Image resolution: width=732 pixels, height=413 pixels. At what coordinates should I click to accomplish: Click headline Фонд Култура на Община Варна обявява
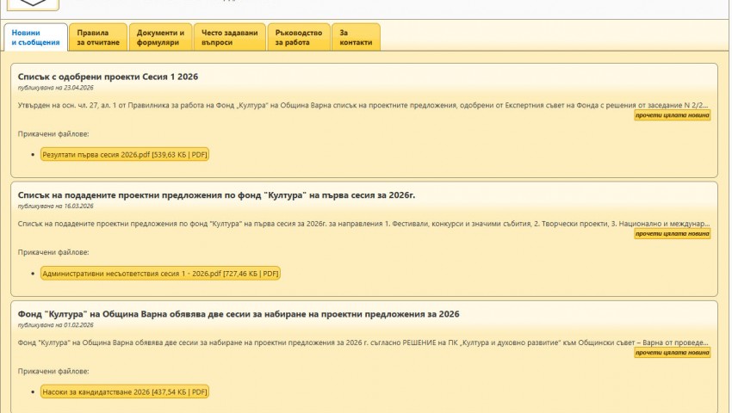tap(239, 314)
